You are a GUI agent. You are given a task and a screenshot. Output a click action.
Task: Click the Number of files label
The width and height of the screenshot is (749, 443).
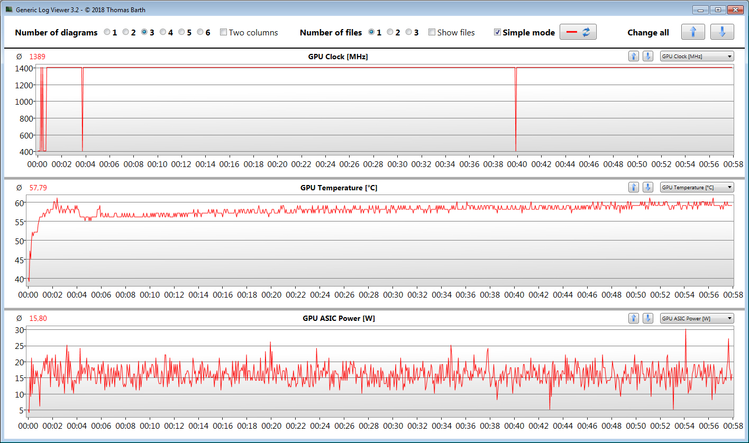coord(331,32)
